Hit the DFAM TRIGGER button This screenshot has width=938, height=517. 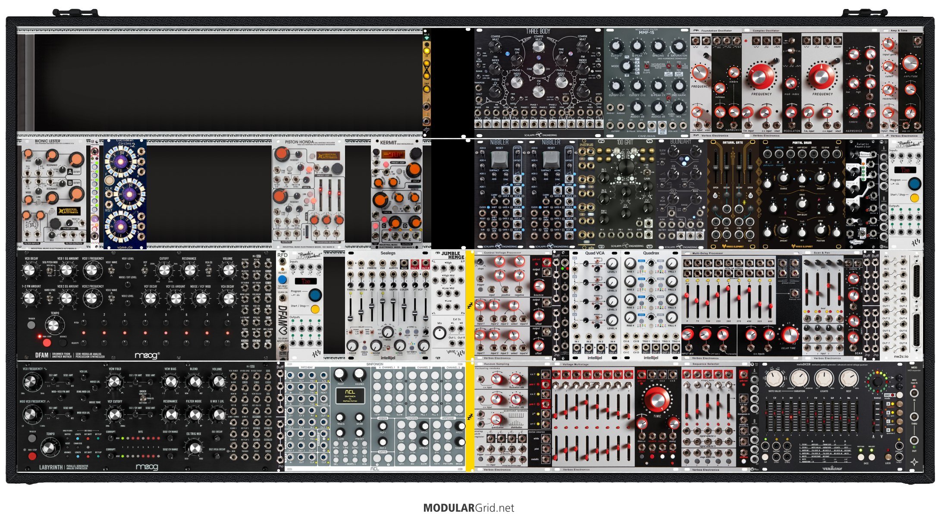point(31,325)
